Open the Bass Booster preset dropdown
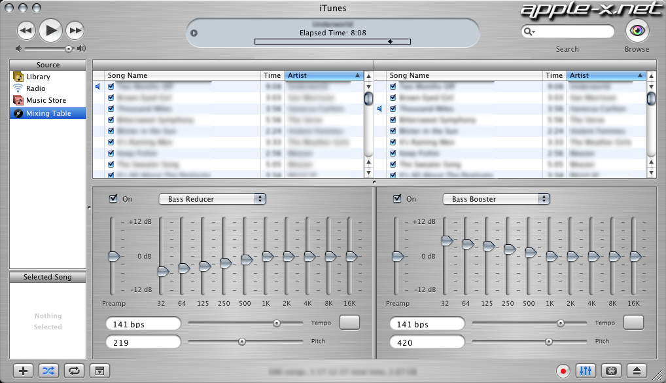 (496, 199)
